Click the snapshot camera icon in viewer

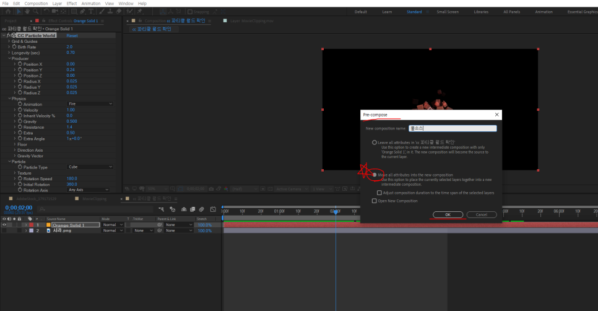coord(211,189)
